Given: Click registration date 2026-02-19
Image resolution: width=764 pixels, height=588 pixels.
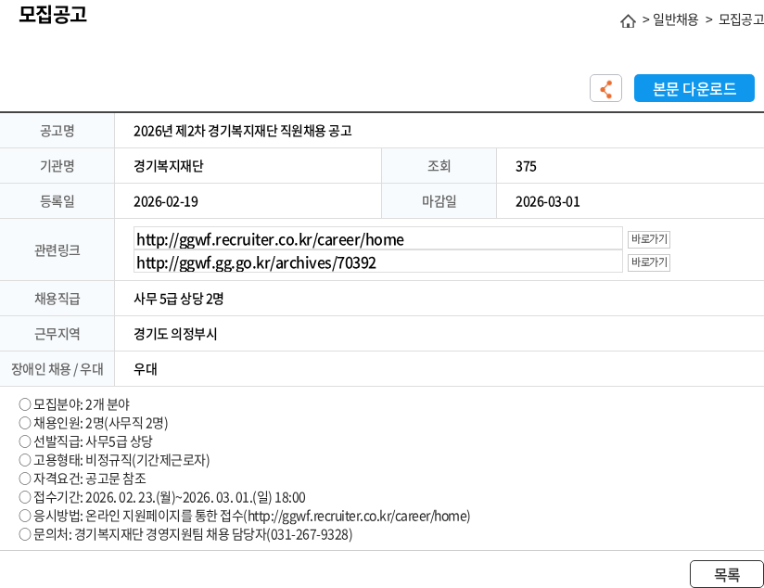Looking at the screenshot, I should pos(166,202).
